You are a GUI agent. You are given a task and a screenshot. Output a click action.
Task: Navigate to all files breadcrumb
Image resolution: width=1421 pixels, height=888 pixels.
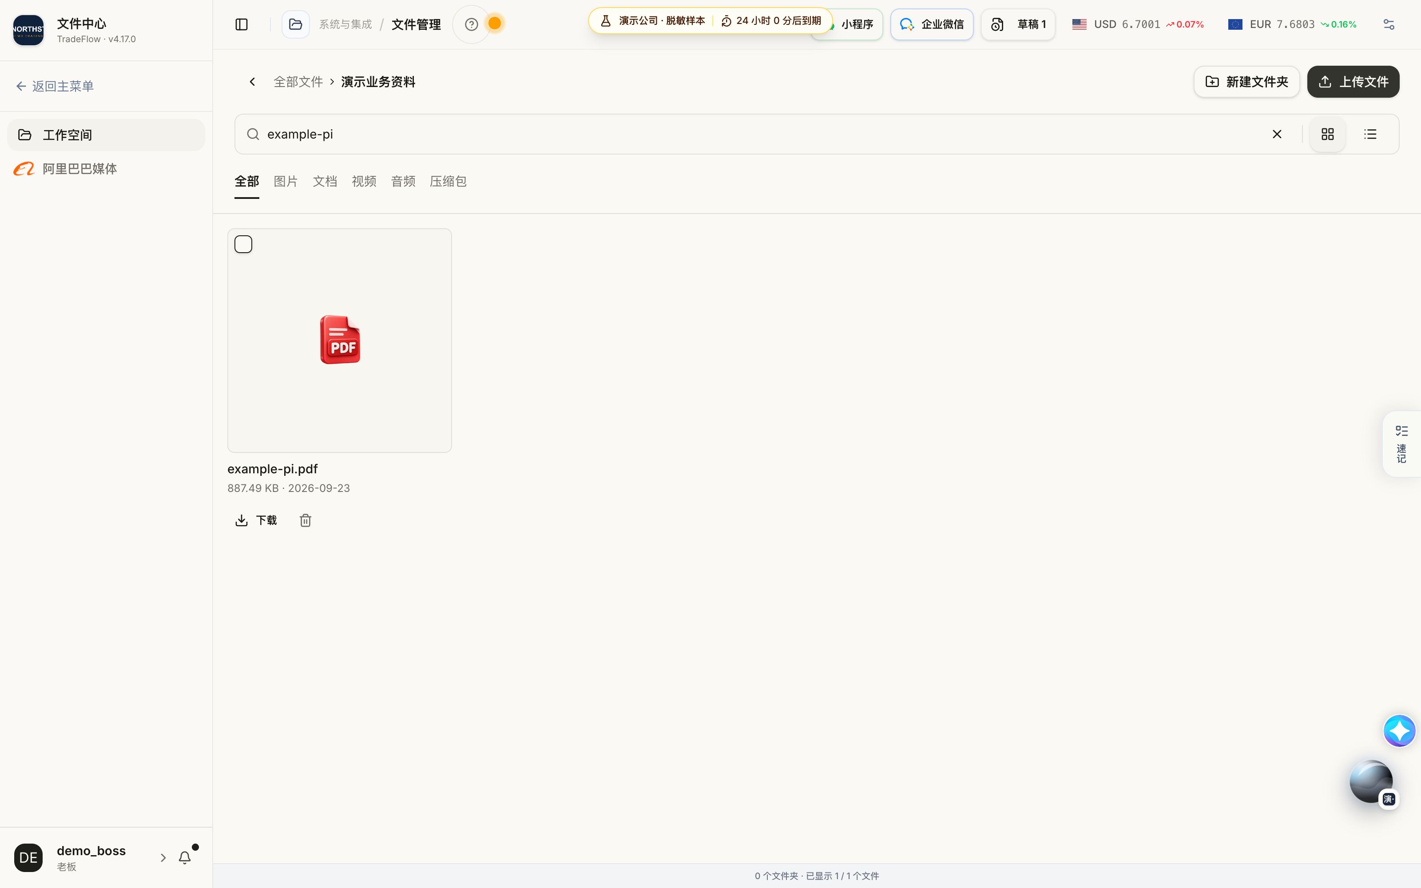298,82
